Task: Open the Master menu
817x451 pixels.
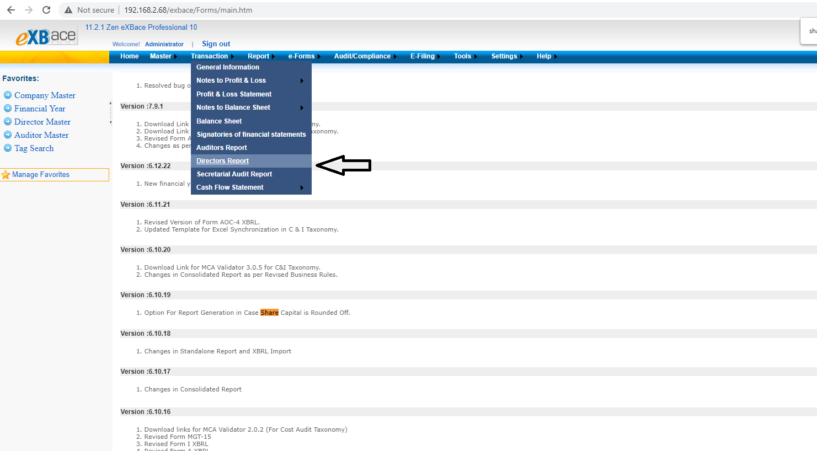Action: click(x=161, y=56)
